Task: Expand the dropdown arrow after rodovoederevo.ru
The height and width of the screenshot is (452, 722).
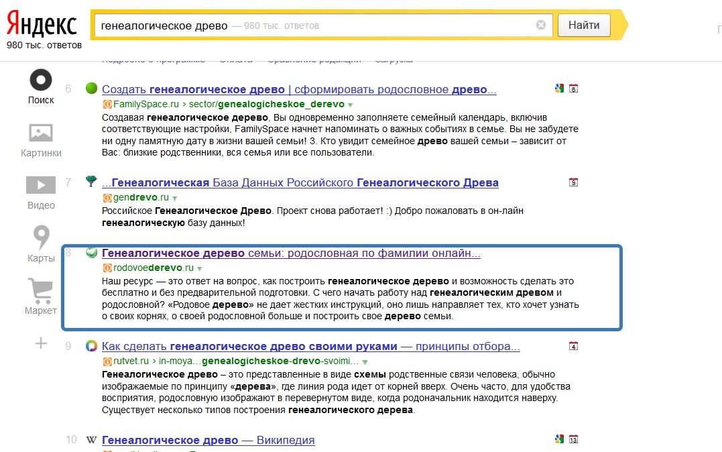Action: pyautogui.click(x=199, y=269)
